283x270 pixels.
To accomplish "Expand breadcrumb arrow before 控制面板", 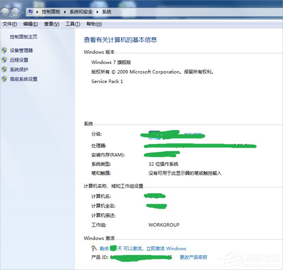I will 37,12.
